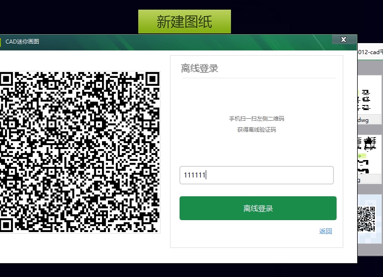Focus the verification code field containing 111111

coord(256,175)
